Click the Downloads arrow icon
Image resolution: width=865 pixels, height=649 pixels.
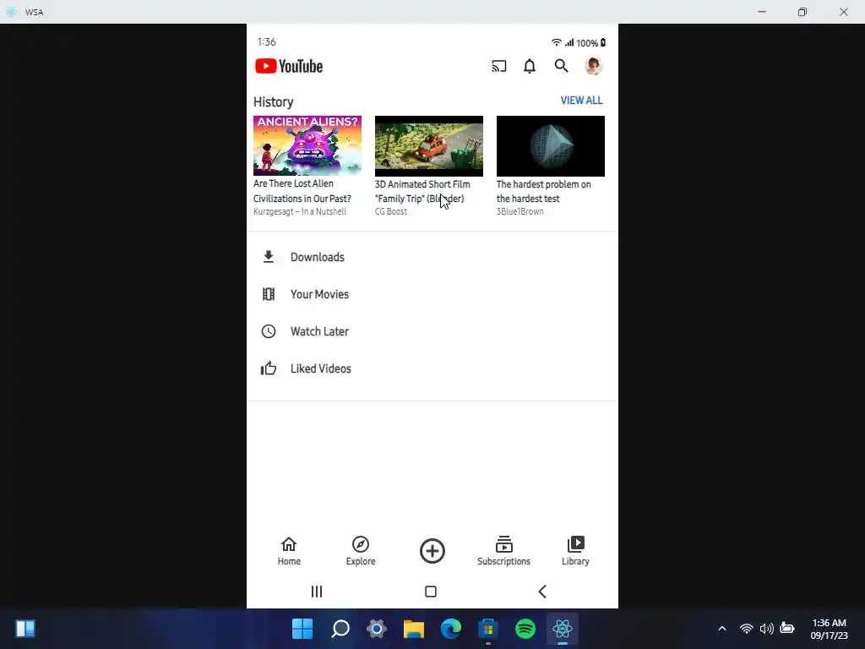(269, 257)
